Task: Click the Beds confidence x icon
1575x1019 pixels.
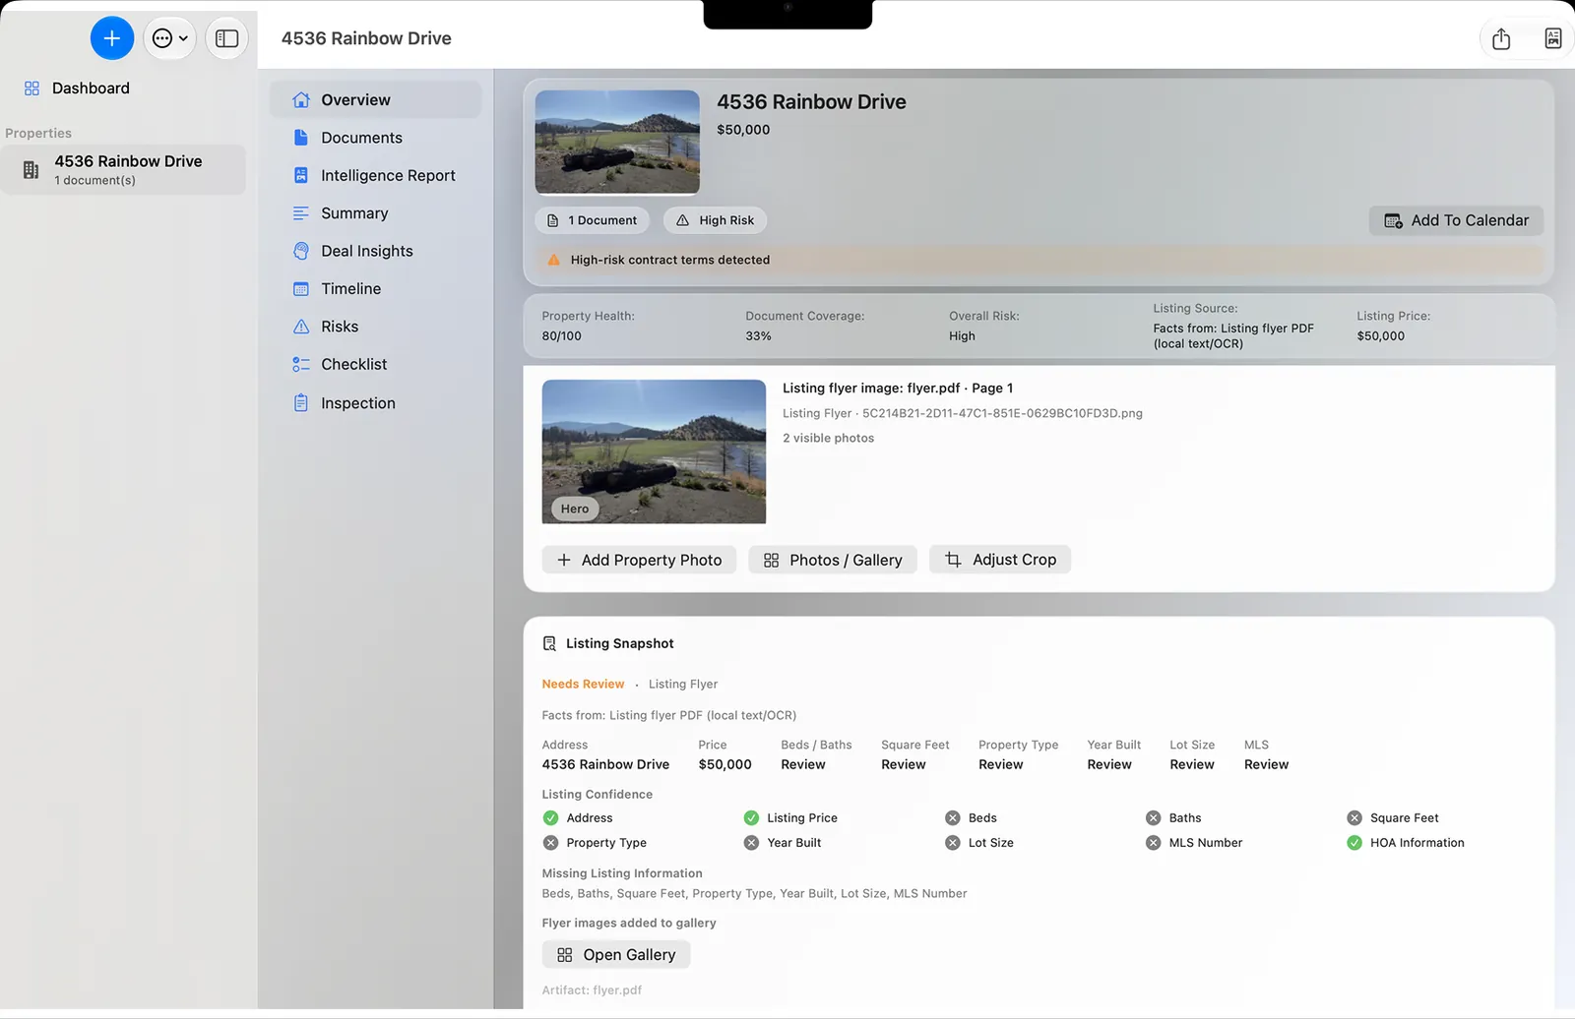Action: 952,818
